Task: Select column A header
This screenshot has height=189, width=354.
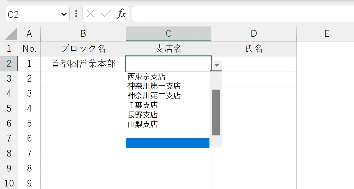Action: [x=29, y=34]
